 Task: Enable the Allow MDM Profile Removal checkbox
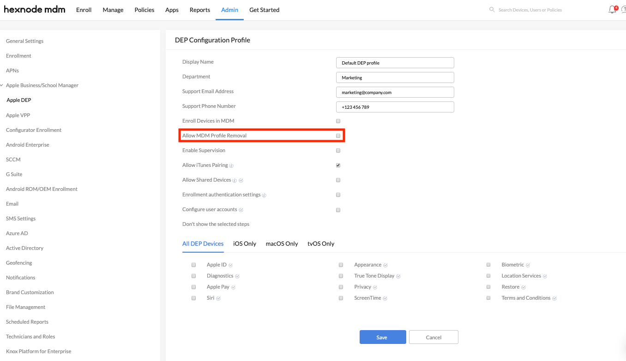pyautogui.click(x=338, y=135)
